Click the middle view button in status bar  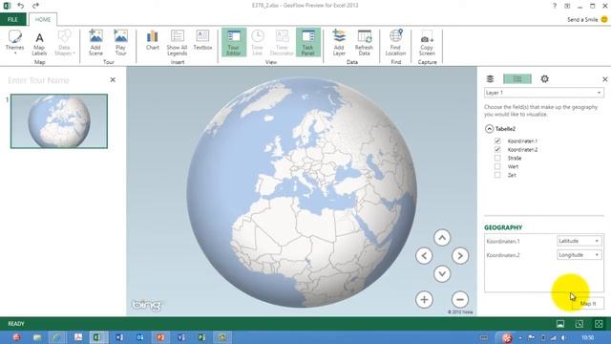[579, 324]
